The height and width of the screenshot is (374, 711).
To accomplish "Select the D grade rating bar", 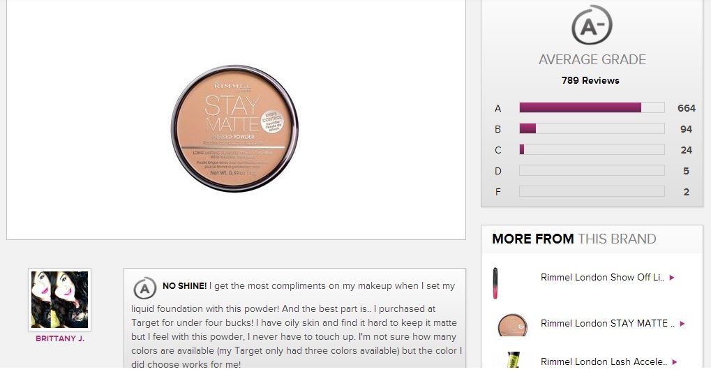I will click(x=592, y=170).
